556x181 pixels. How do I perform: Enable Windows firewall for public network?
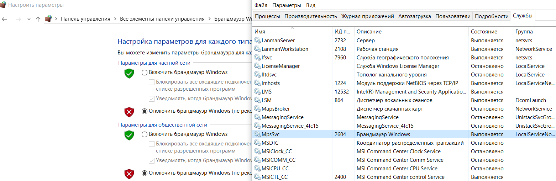pos(144,134)
